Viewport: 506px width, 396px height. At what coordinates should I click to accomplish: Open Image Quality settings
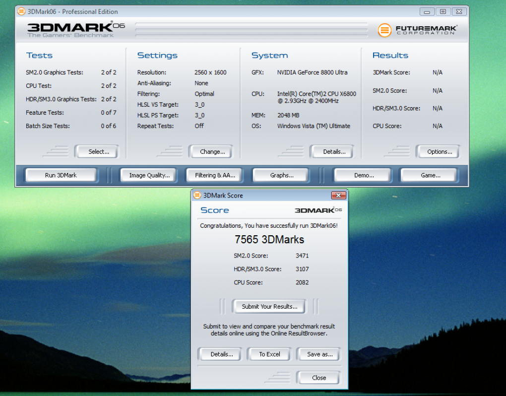pos(149,175)
